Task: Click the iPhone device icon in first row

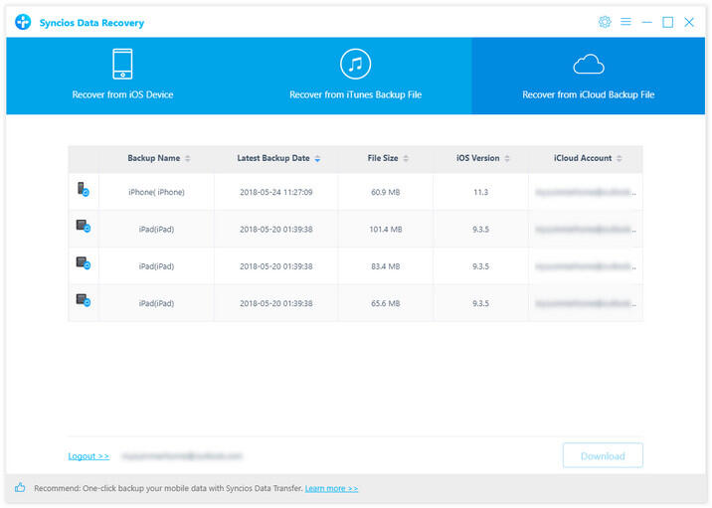Action: pos(84,190)
